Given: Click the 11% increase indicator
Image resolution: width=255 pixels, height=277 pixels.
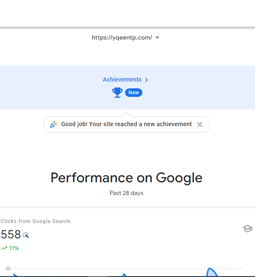Looking at the screenshot, I should pos(14,248).
